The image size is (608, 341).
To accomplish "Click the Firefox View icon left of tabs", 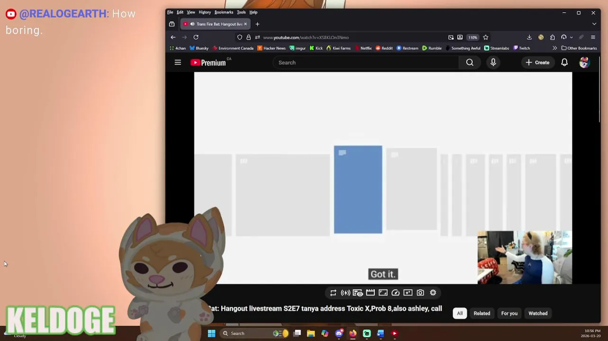I will (172, 24).
